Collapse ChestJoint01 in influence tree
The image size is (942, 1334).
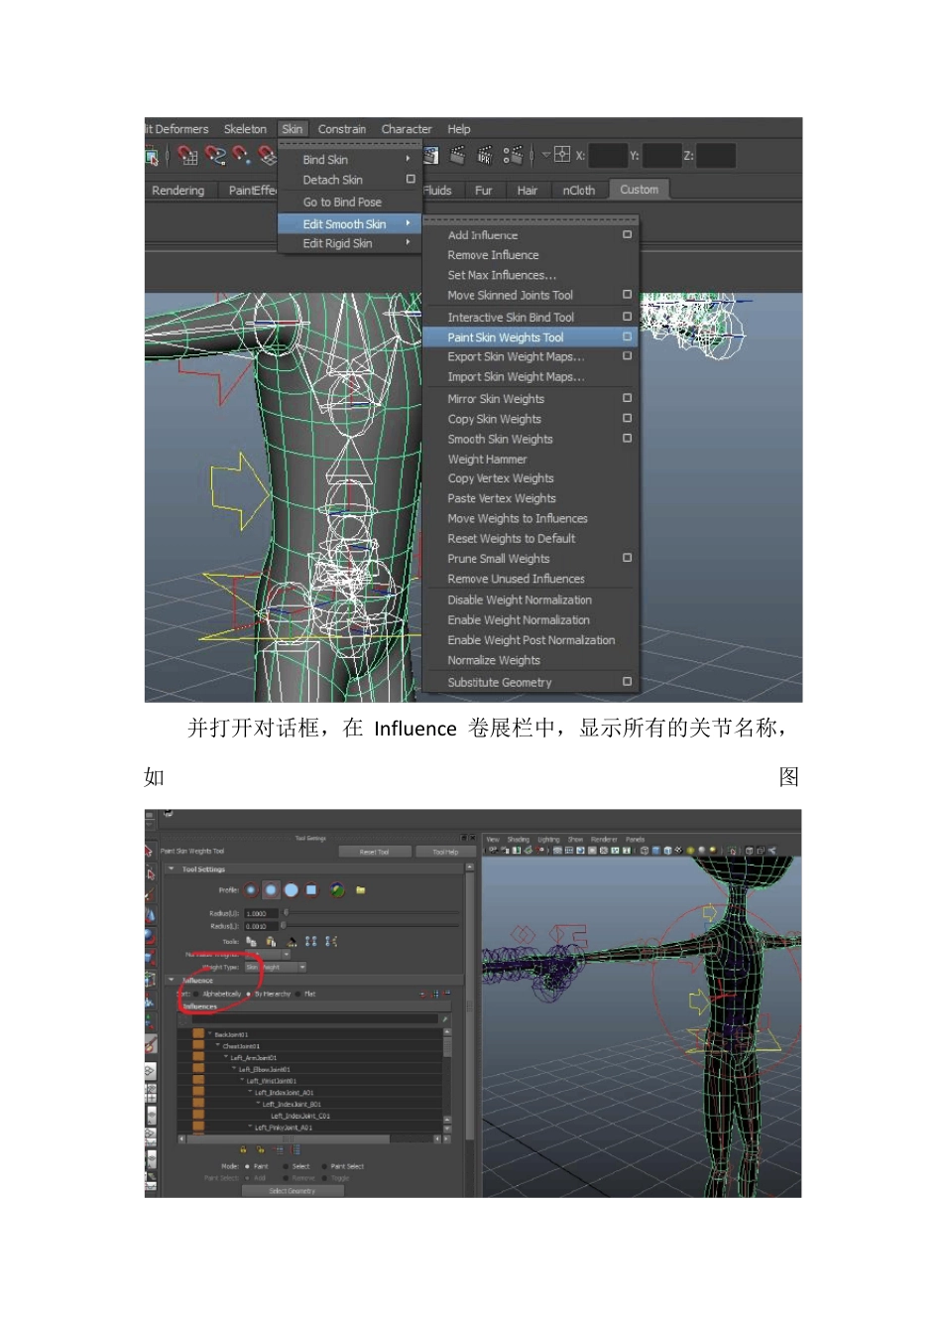click(217, 1046)
